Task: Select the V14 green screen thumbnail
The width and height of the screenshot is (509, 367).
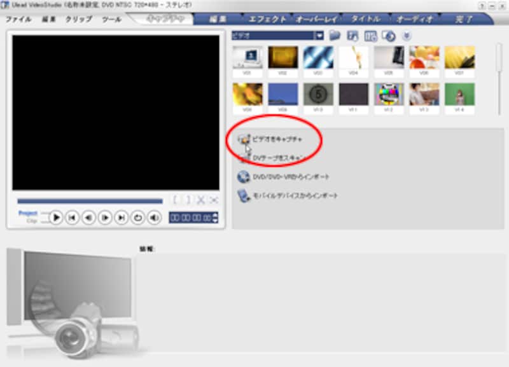Action: tap(459, 94)
